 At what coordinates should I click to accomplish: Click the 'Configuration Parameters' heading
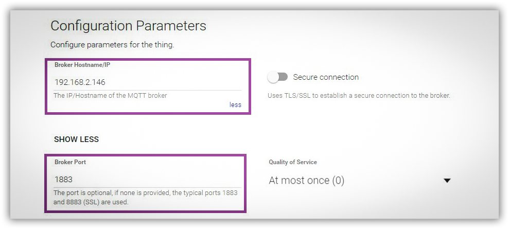[128, 26]
